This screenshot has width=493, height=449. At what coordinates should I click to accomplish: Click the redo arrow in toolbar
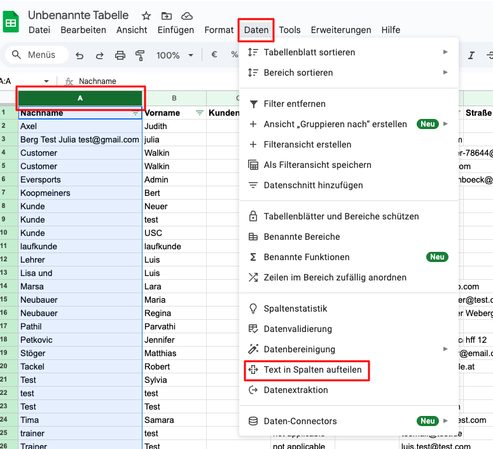pyautogui.click(x=100, y=56)
